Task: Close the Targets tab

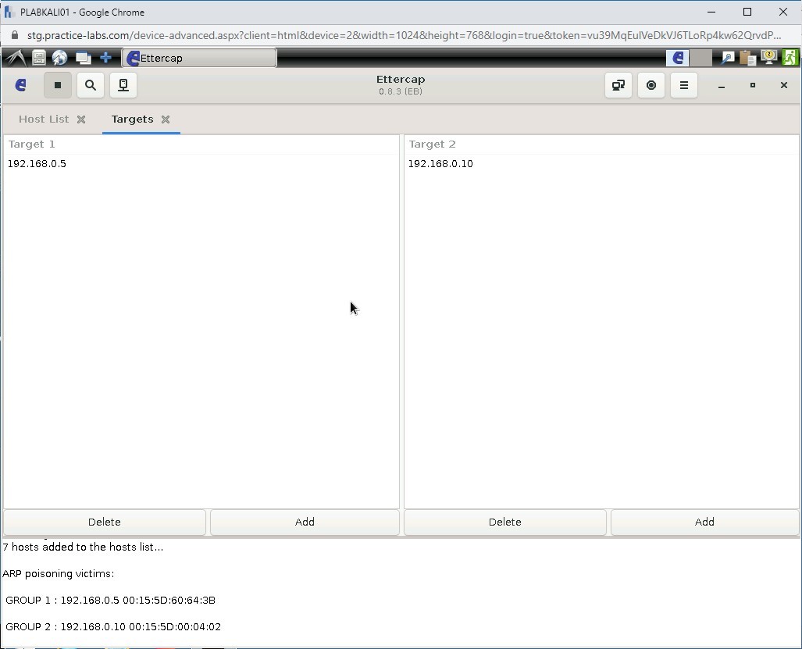Action: pyautogui.click(x=165, y=119)
